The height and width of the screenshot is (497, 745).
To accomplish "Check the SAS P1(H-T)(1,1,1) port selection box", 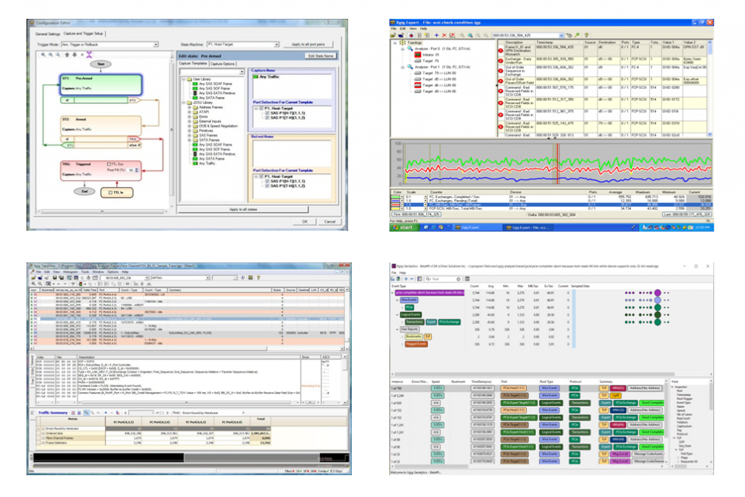I will pos(267,115).
